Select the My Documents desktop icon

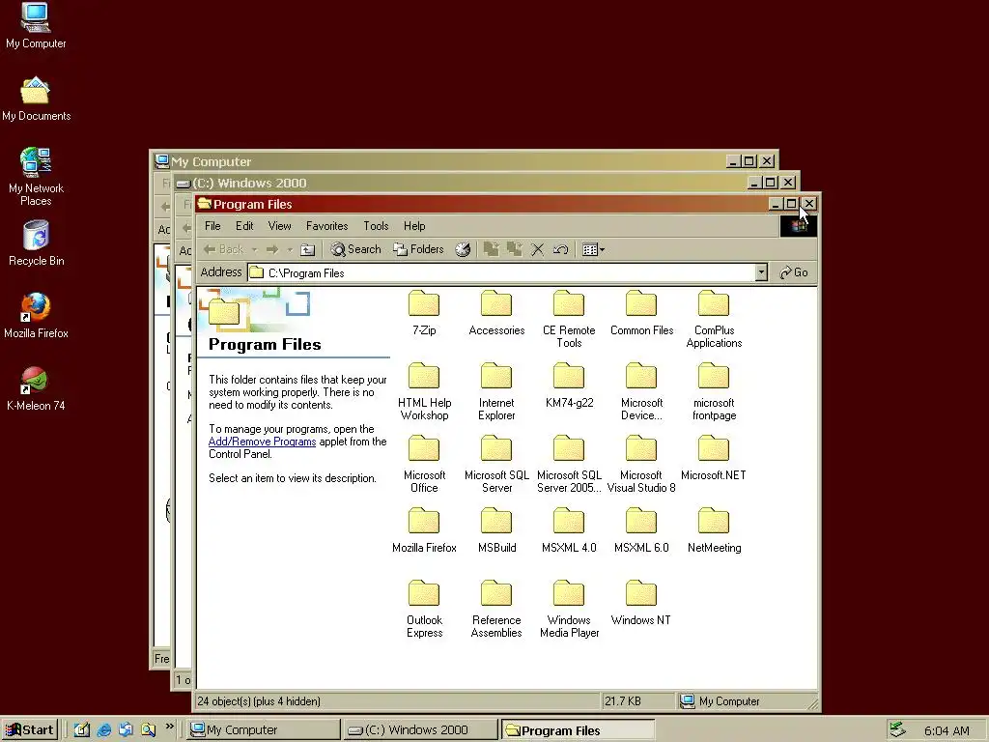click(x=36, y=99)
